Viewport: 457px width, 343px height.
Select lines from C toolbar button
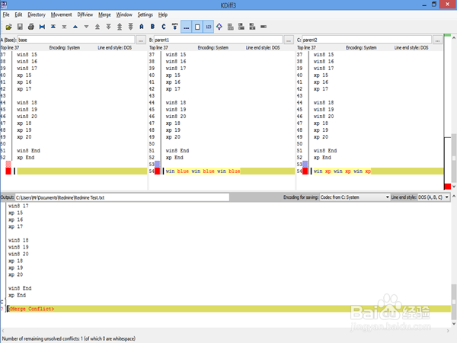(164, 27)
